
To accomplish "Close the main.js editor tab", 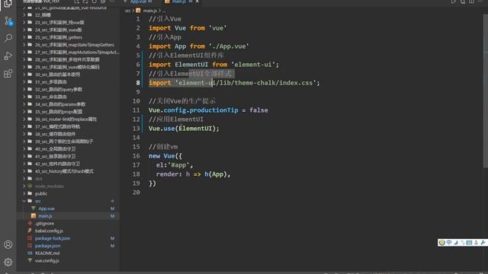I will (197, 2).
